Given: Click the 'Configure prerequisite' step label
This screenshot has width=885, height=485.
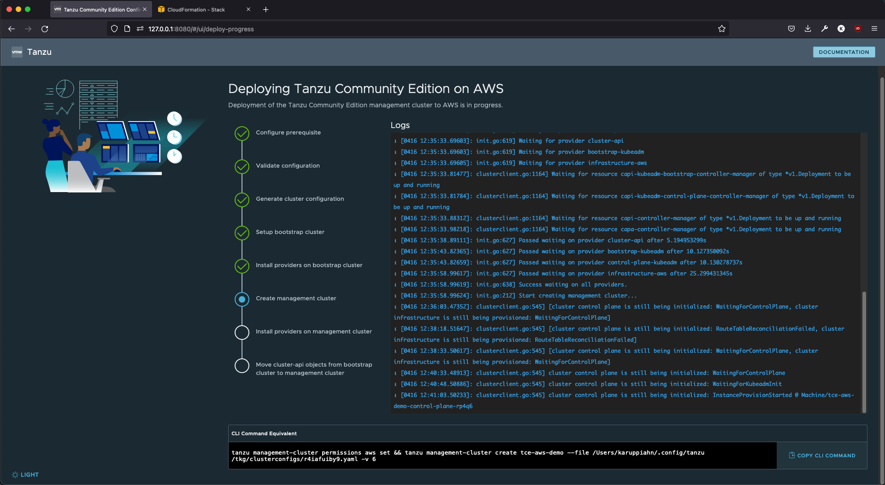Looking at the screenshot, I should pyautogui.click(x=288, y=132).
